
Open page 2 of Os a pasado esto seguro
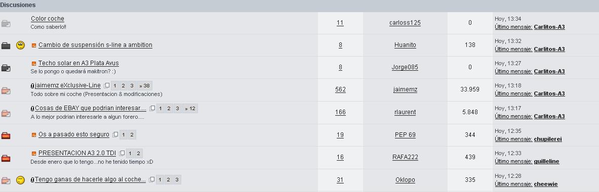pyautogui.click(x=132, y=134)
